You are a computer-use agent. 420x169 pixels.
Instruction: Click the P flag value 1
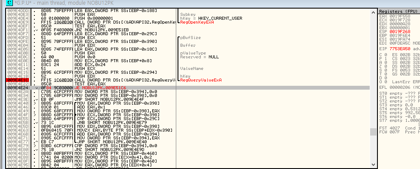386,59
